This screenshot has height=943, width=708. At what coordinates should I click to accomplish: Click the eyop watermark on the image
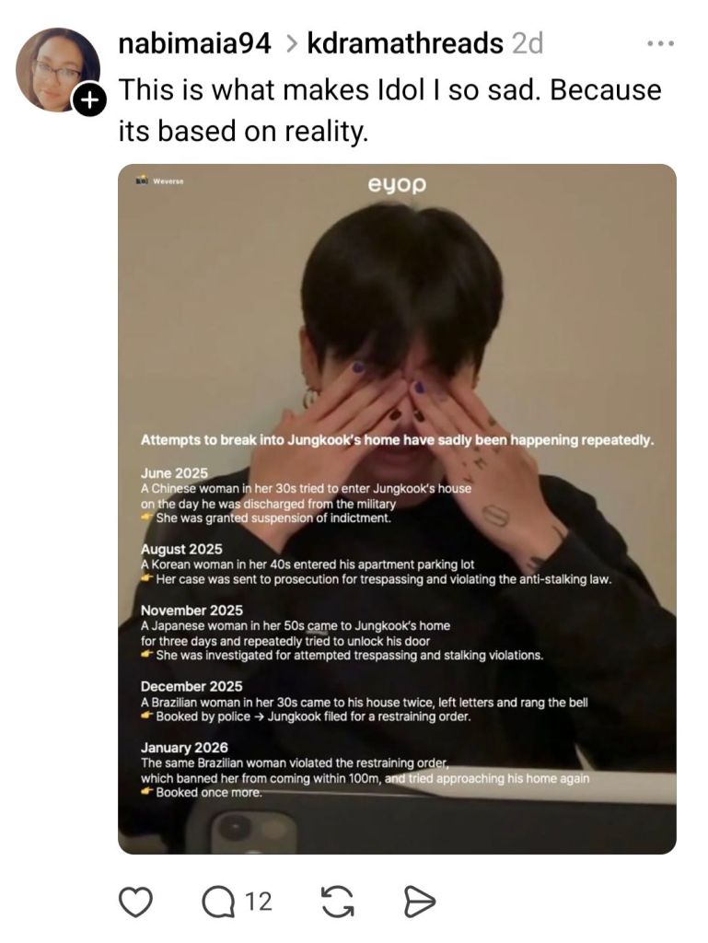click(x=397, y=184)
